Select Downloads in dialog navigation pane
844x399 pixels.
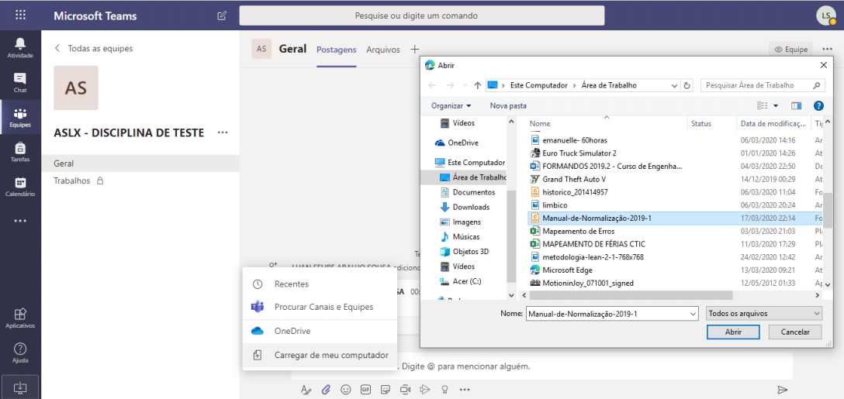pos(471,207)
